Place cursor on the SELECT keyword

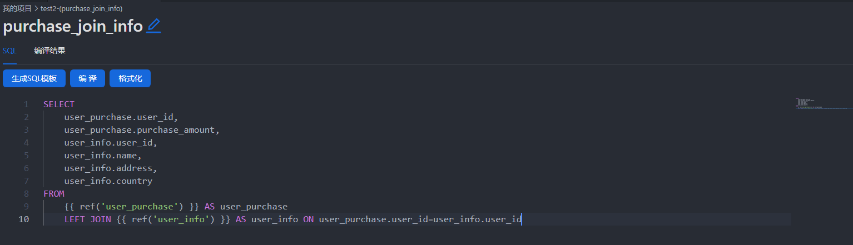click(59, 104)
